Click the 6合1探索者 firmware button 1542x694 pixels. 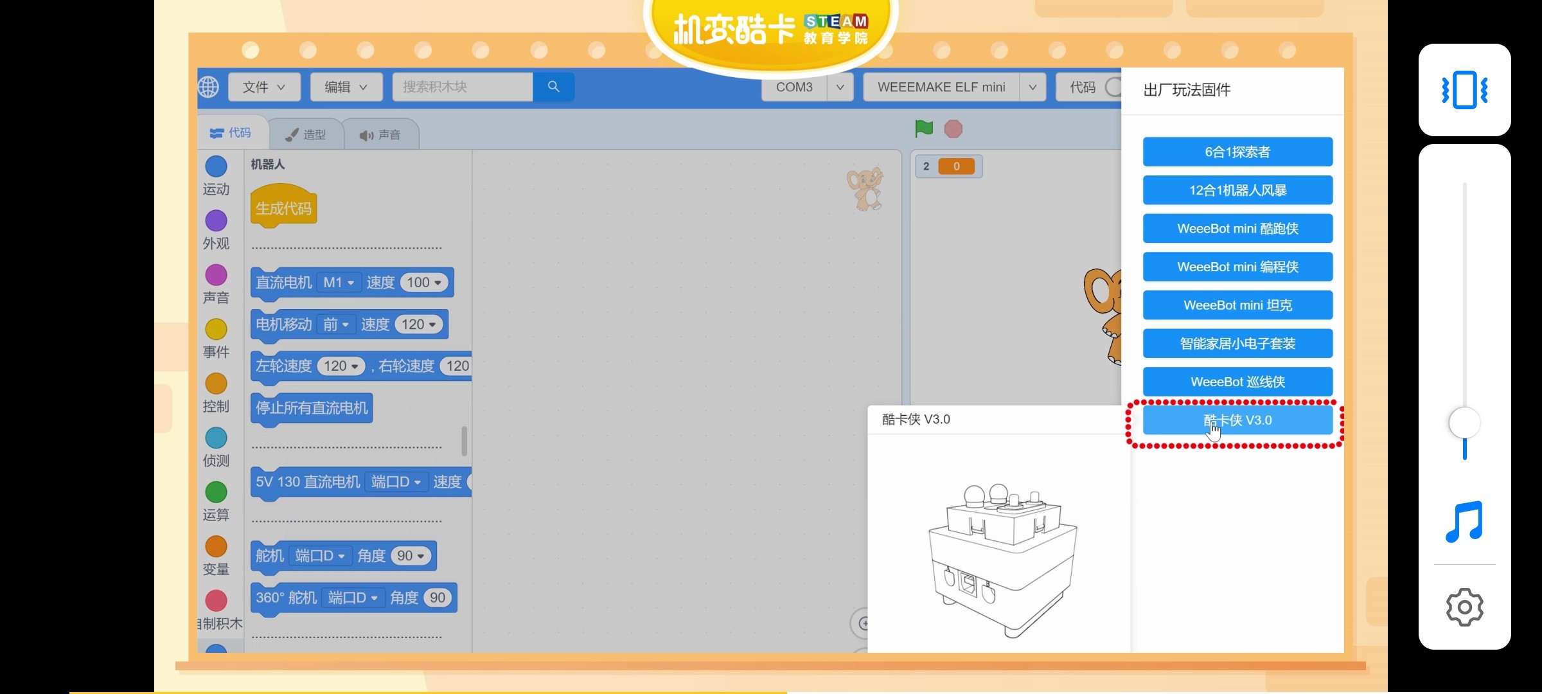point(1237,152)
